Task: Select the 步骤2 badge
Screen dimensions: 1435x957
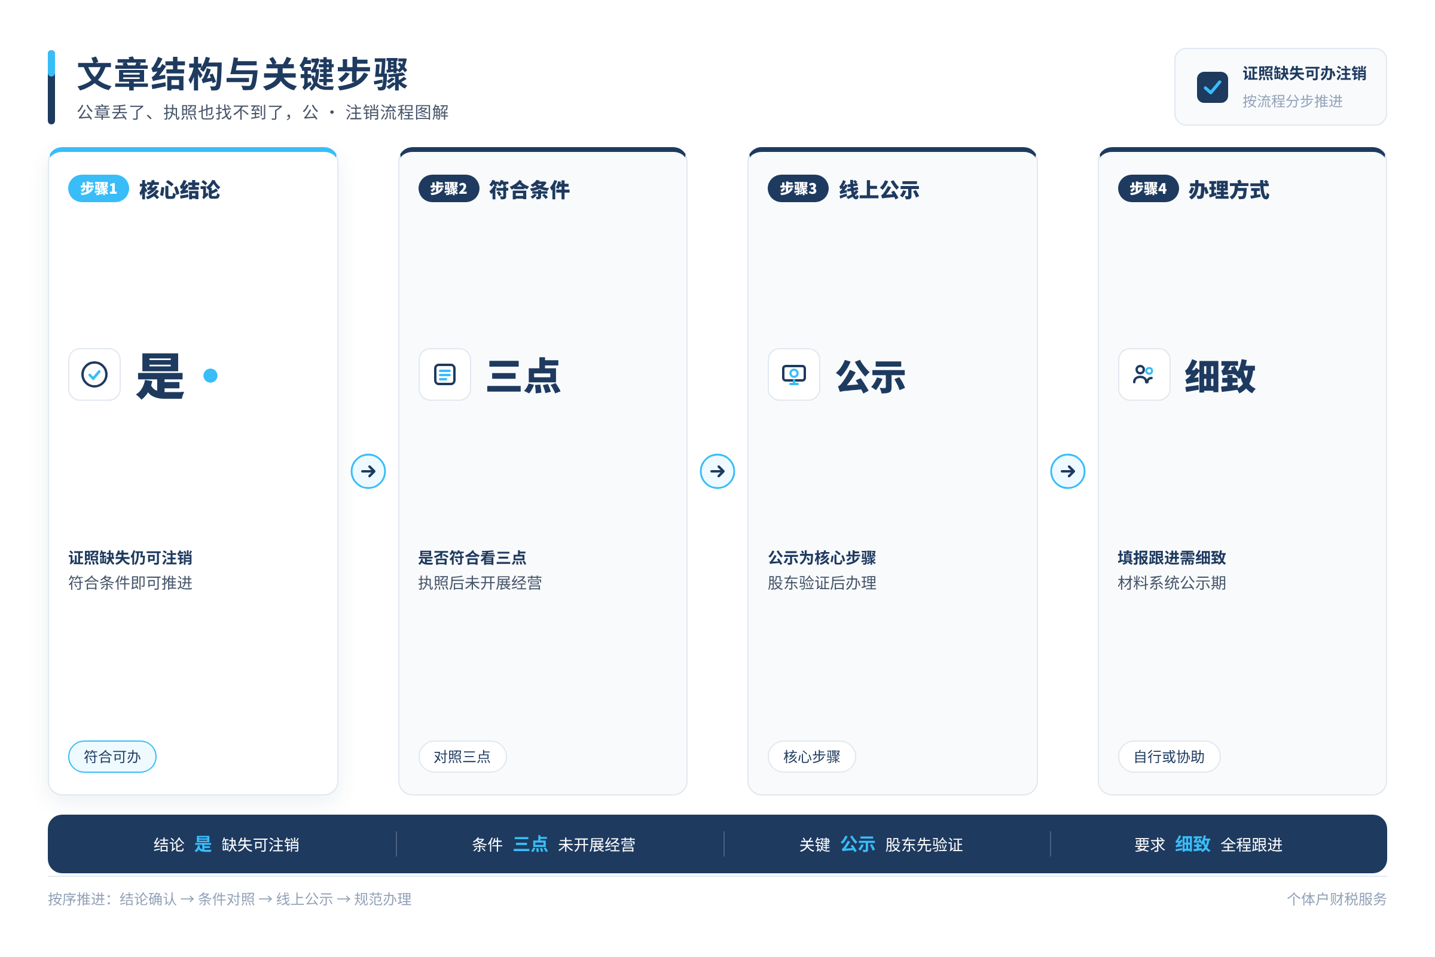Action: pos(448,188)
